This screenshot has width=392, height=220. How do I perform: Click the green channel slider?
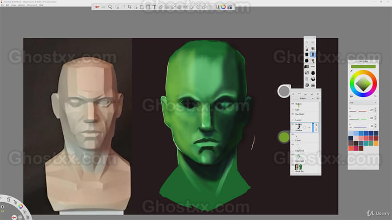coord(358,119)
